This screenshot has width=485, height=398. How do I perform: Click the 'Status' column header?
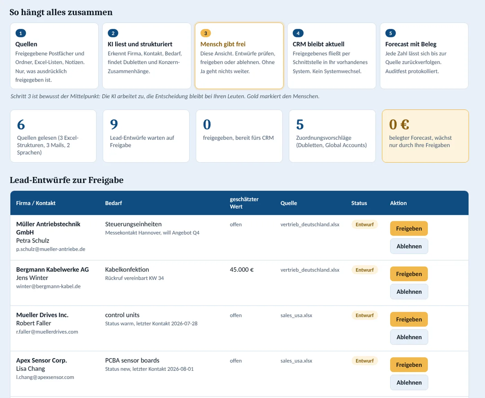coord(359,203)
